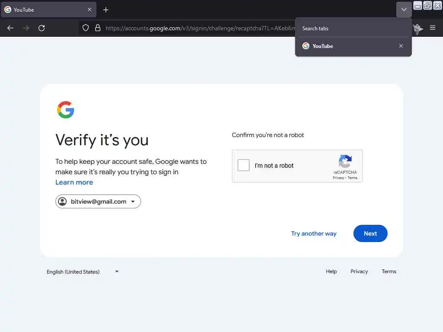
Task: Close YouTube entry in tab list panel
Action: (x=401, y=46)
